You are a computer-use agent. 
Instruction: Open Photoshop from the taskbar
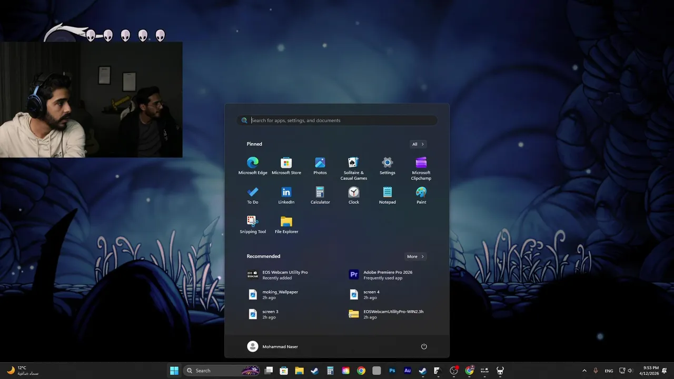coord(392,371)
